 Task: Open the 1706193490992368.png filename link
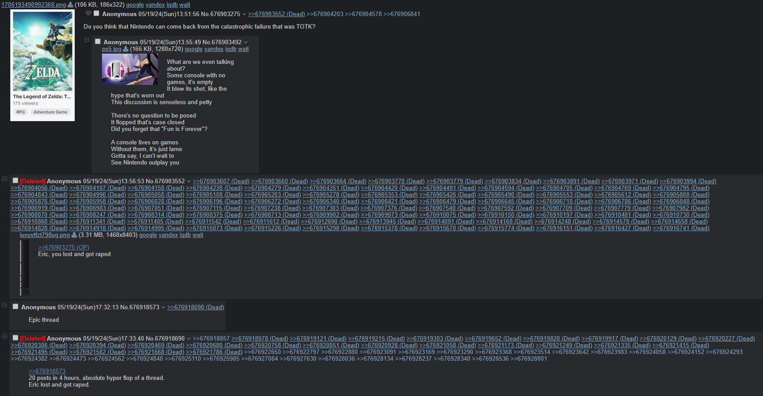click(x=34, y=5)
